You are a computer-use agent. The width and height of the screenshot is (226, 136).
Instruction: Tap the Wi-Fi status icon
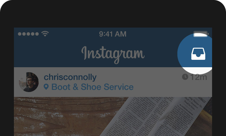coord(45,34)
